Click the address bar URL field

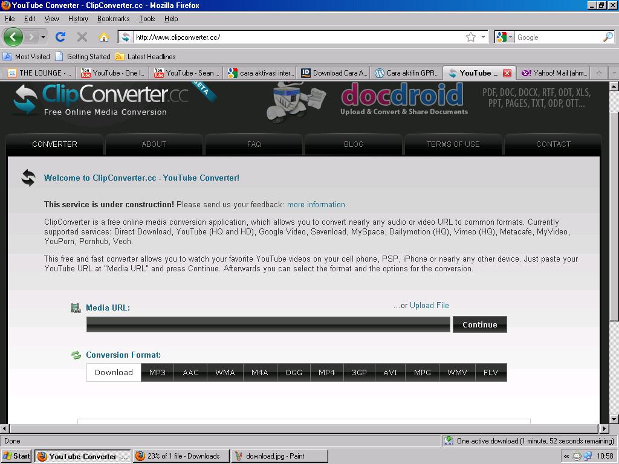pyautogui.click(x=299, y=37)
